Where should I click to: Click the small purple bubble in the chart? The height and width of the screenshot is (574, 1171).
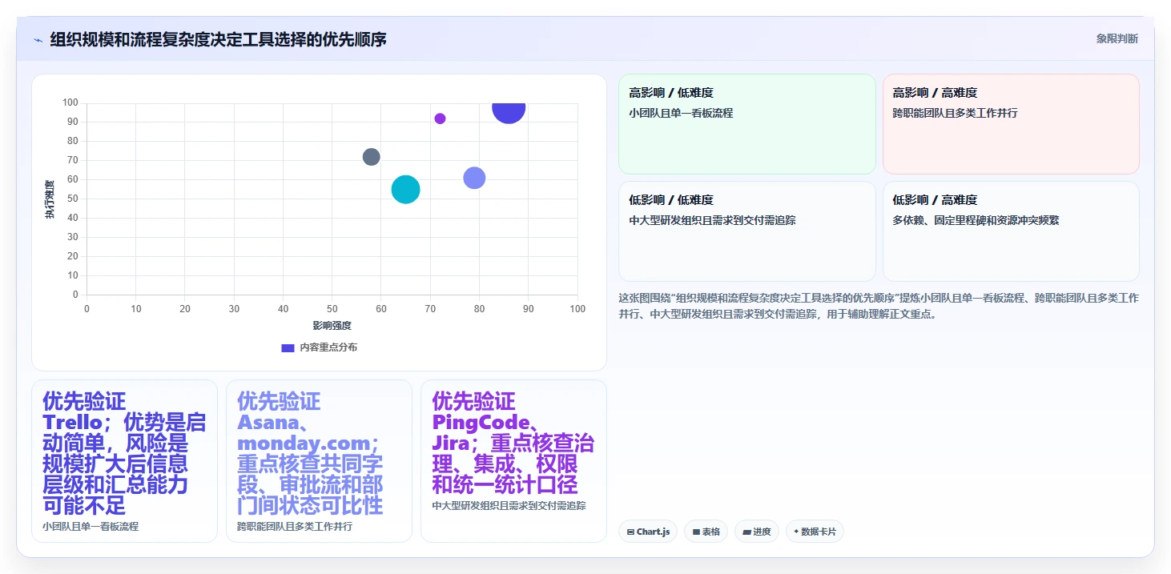(x=440, y=118)
